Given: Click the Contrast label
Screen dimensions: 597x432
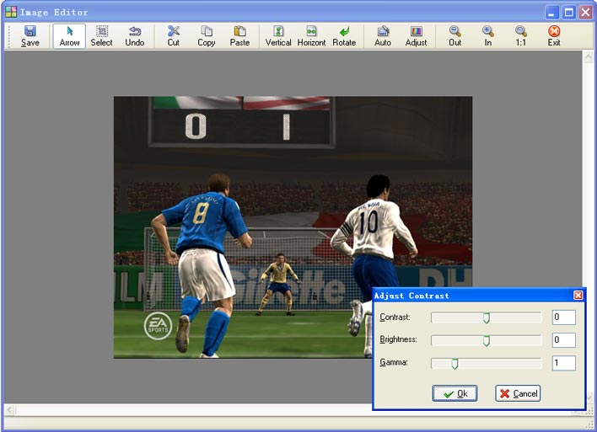Looking at the screenshot, I should (395, 317).
